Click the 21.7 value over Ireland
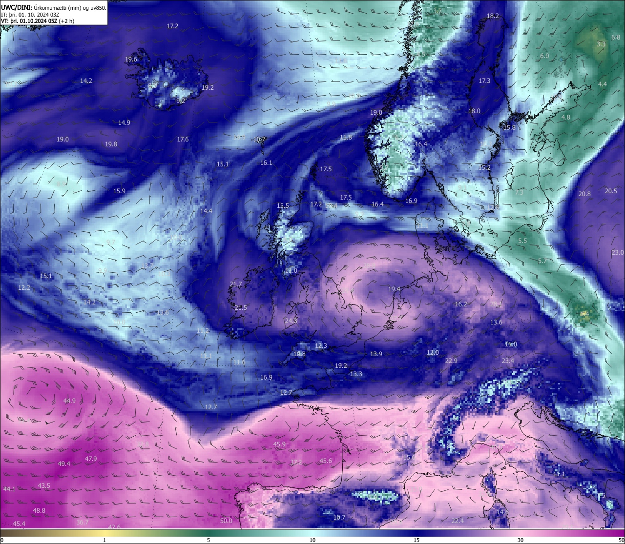625x544 pixels. point(236,284)
